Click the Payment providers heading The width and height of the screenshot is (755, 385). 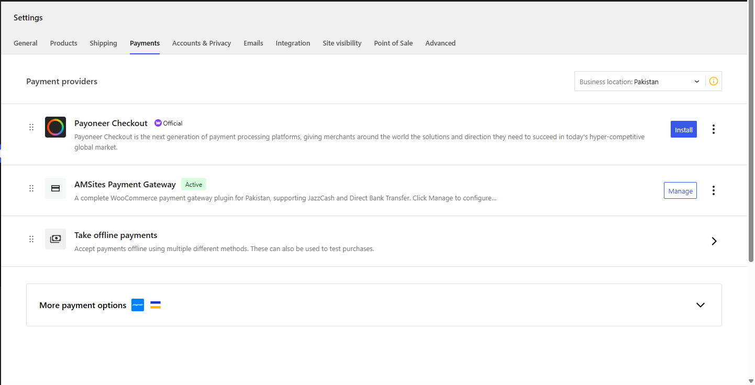tap(62, 82)
